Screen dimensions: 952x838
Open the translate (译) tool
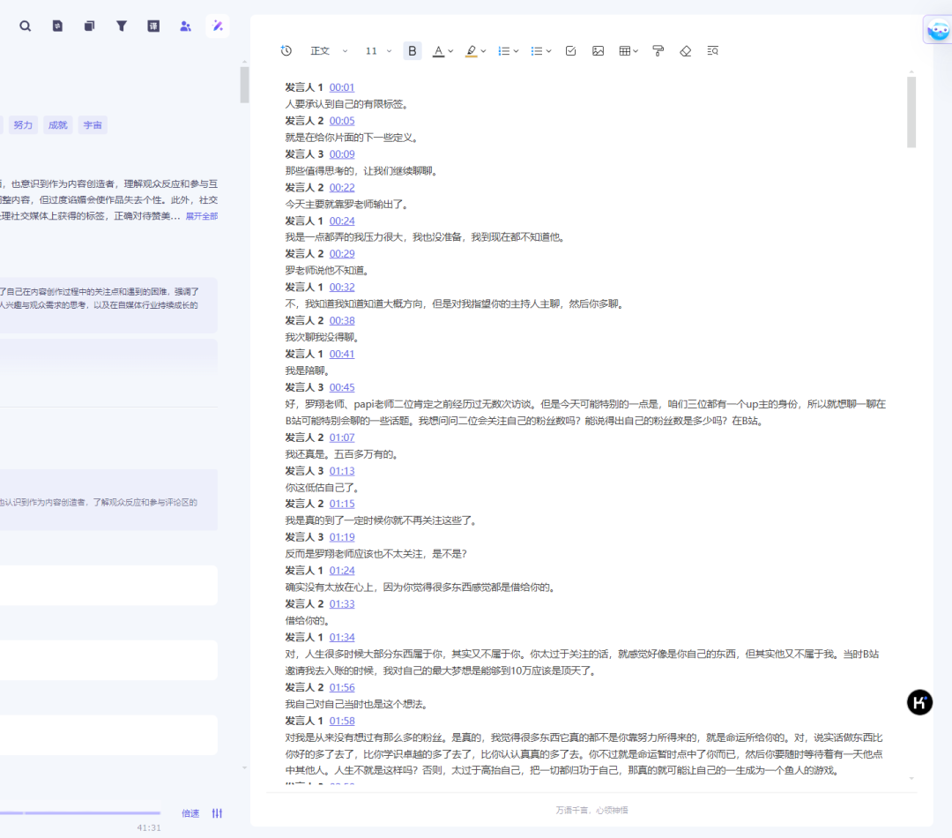click(153, 26)
